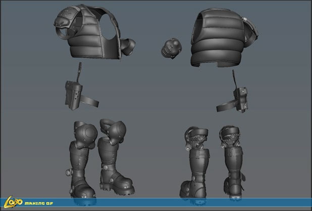
Task: Select the studded shoulder pad on front-view vest
Action: (x=67, y=18)
